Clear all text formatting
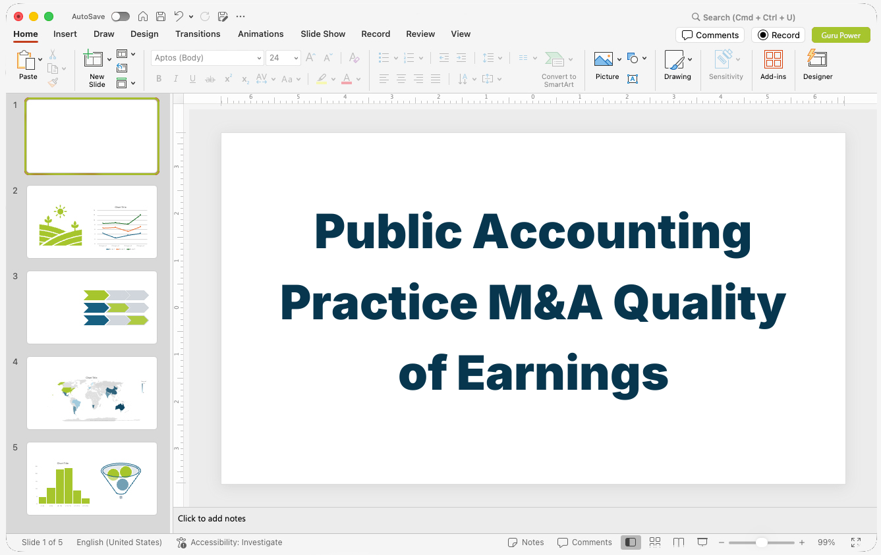This screenshot has height=555, width=881. (x=354, y=58)
